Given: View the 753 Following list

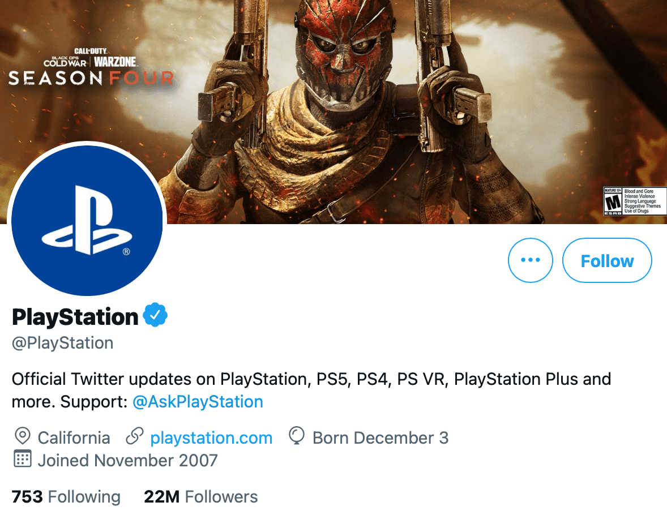Looking at the screenshot, I should point(66,497).
